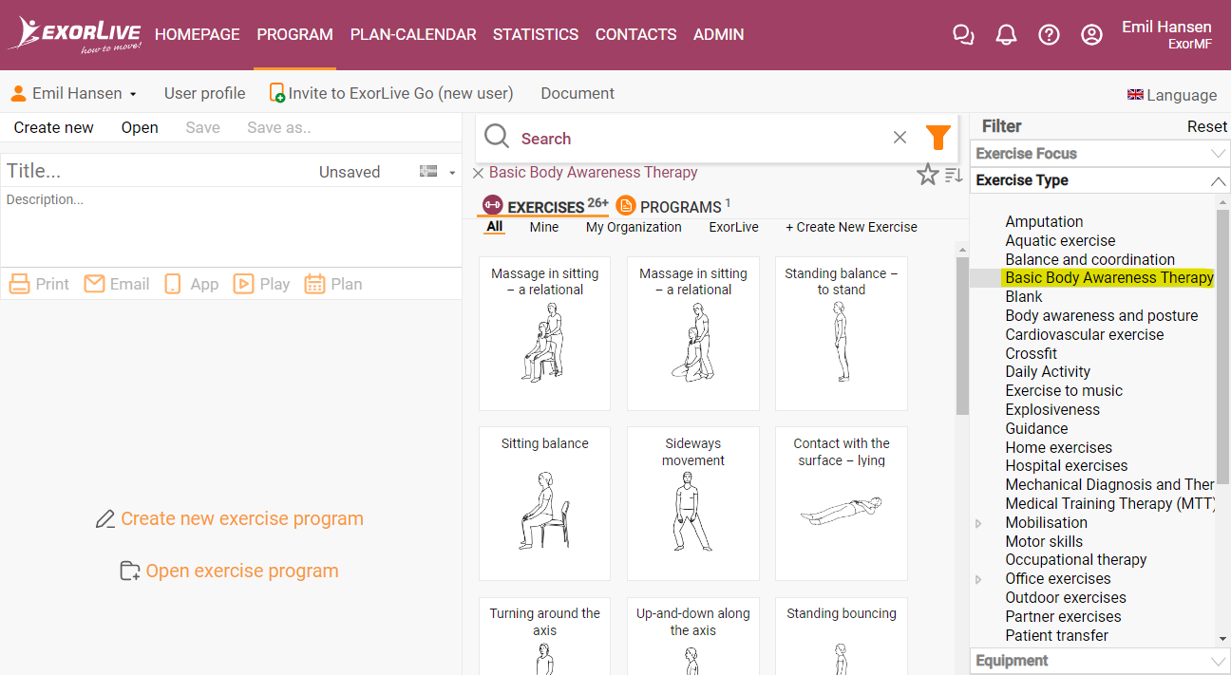Click into the Search input field
Viewport: 1231px width, 675px height.
click(x=701, y=139)
